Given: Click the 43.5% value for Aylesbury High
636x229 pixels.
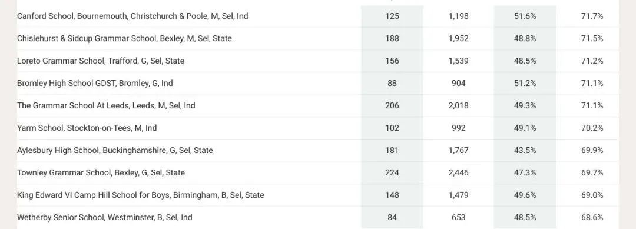Looking at the screenshot, I should 525,150.
